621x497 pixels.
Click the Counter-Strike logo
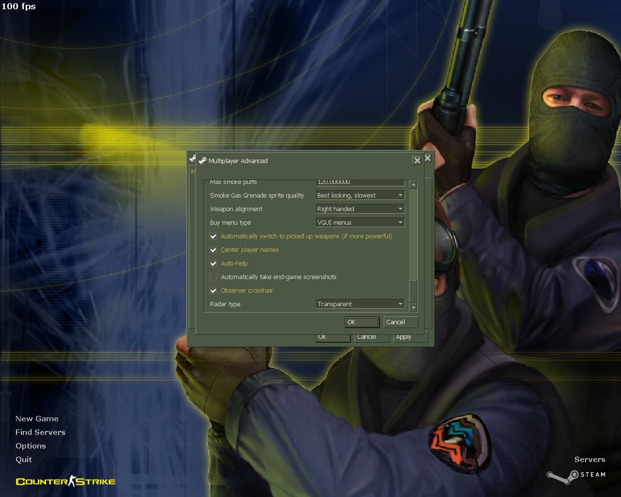point(65,481)
